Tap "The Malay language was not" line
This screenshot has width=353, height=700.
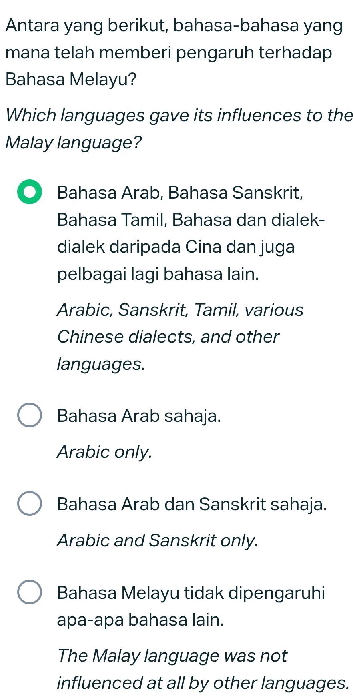pyautogui.click(x=172, y=656)
